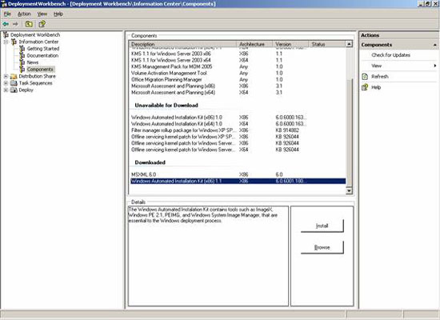Select the Deploy tree item

coord(26,90)
